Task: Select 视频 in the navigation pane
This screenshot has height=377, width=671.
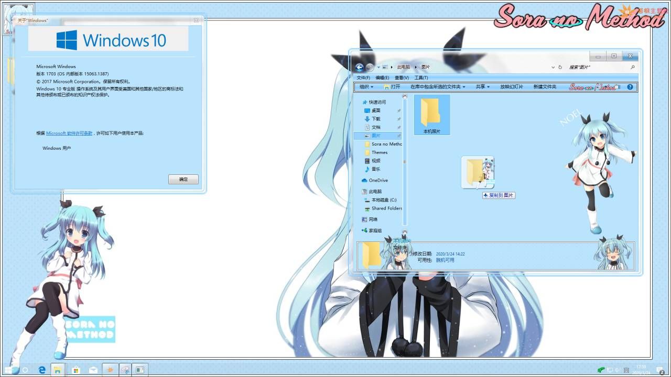Action: pyautogui.click(x=372, y=161)
